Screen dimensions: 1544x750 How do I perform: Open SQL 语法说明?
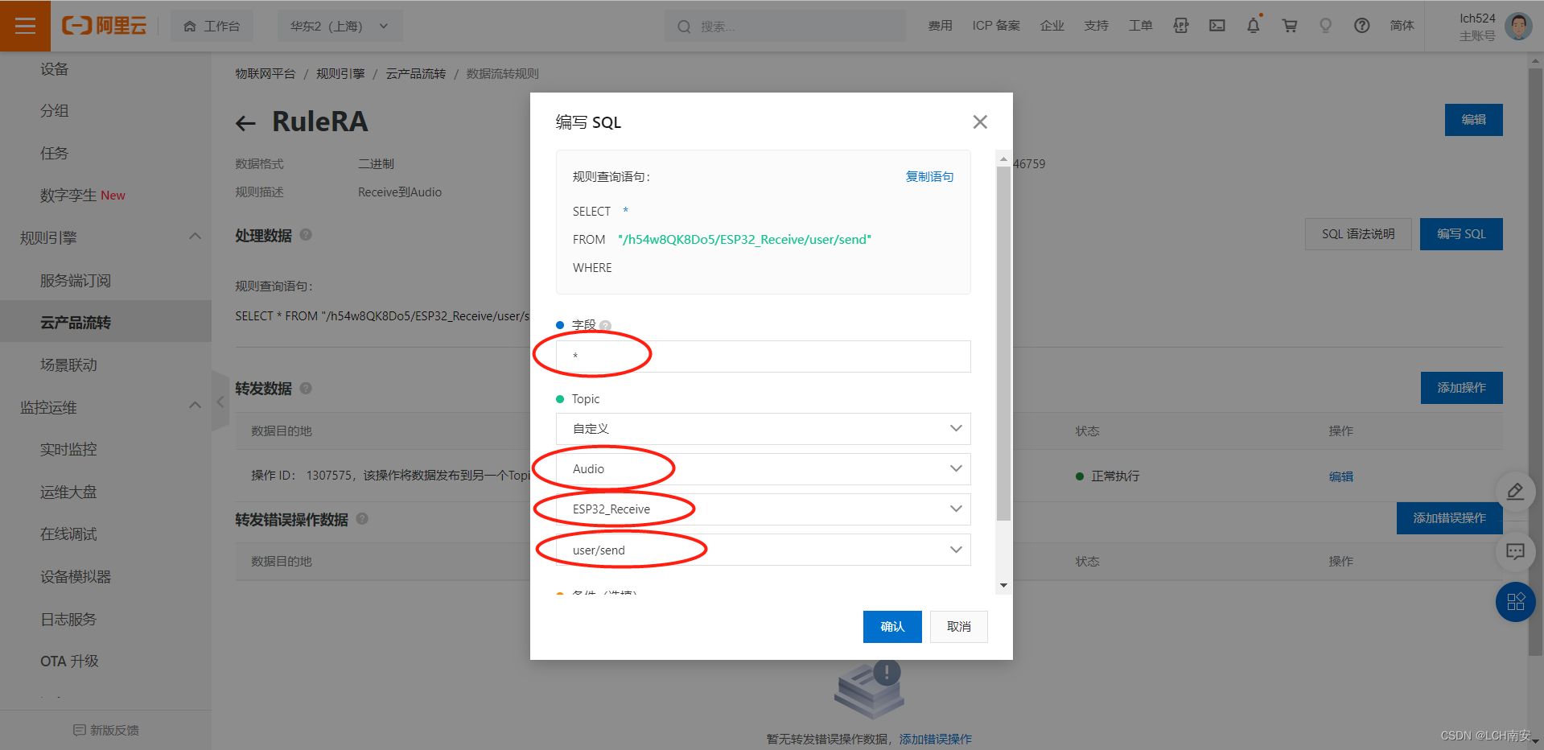tap(1358, 234)
